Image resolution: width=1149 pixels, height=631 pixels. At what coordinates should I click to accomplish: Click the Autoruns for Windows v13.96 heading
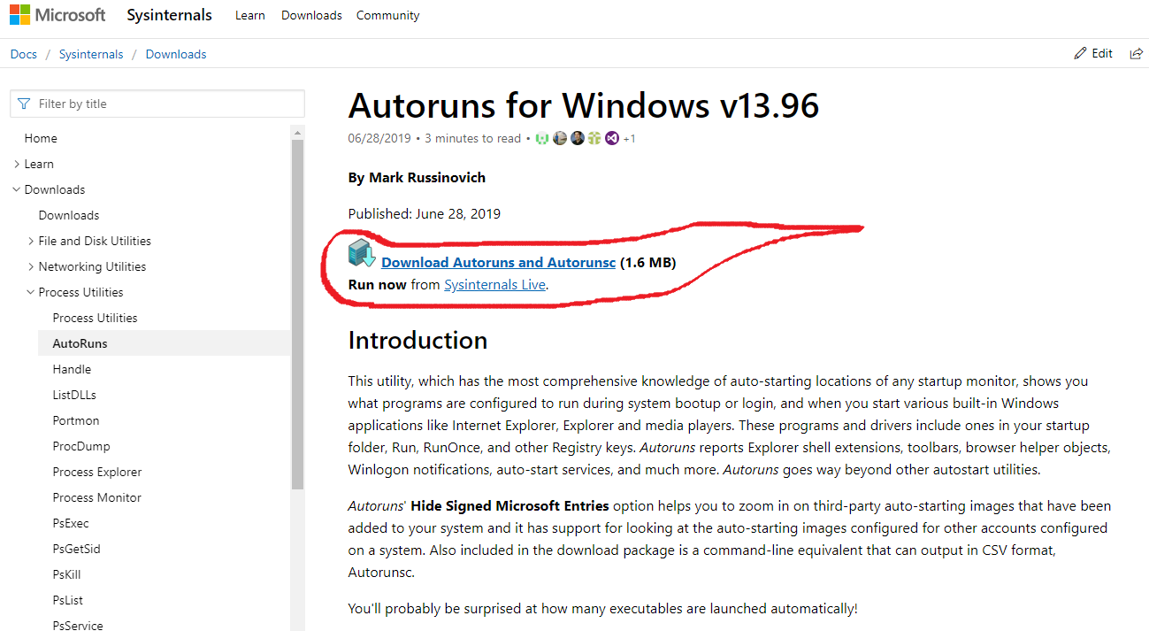[584, 105]
